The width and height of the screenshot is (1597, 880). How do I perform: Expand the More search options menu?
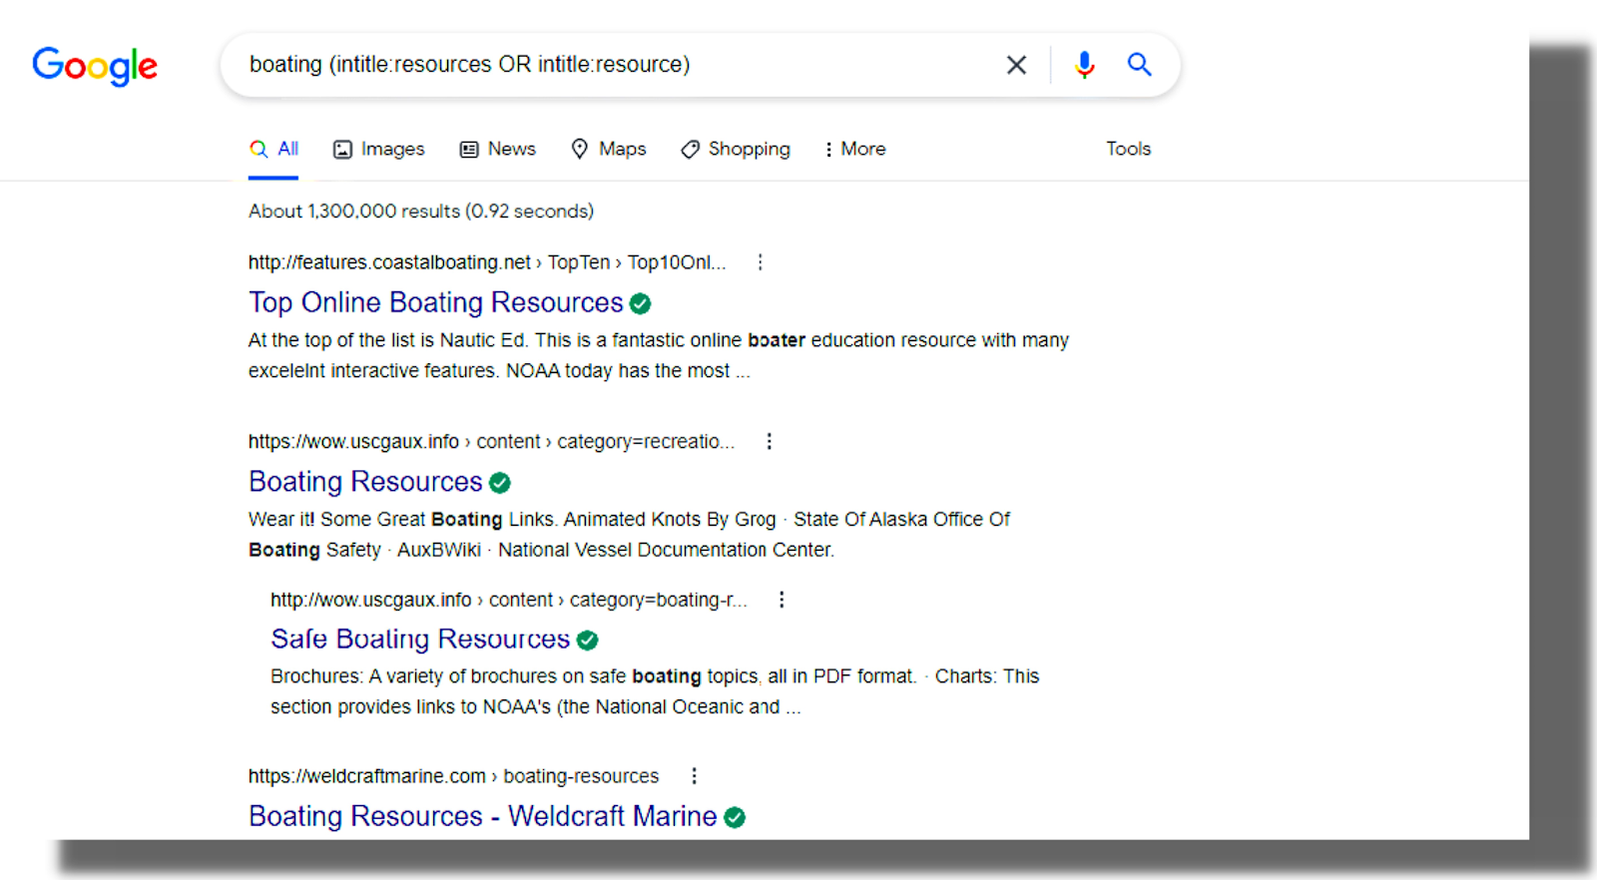[854, 149]
